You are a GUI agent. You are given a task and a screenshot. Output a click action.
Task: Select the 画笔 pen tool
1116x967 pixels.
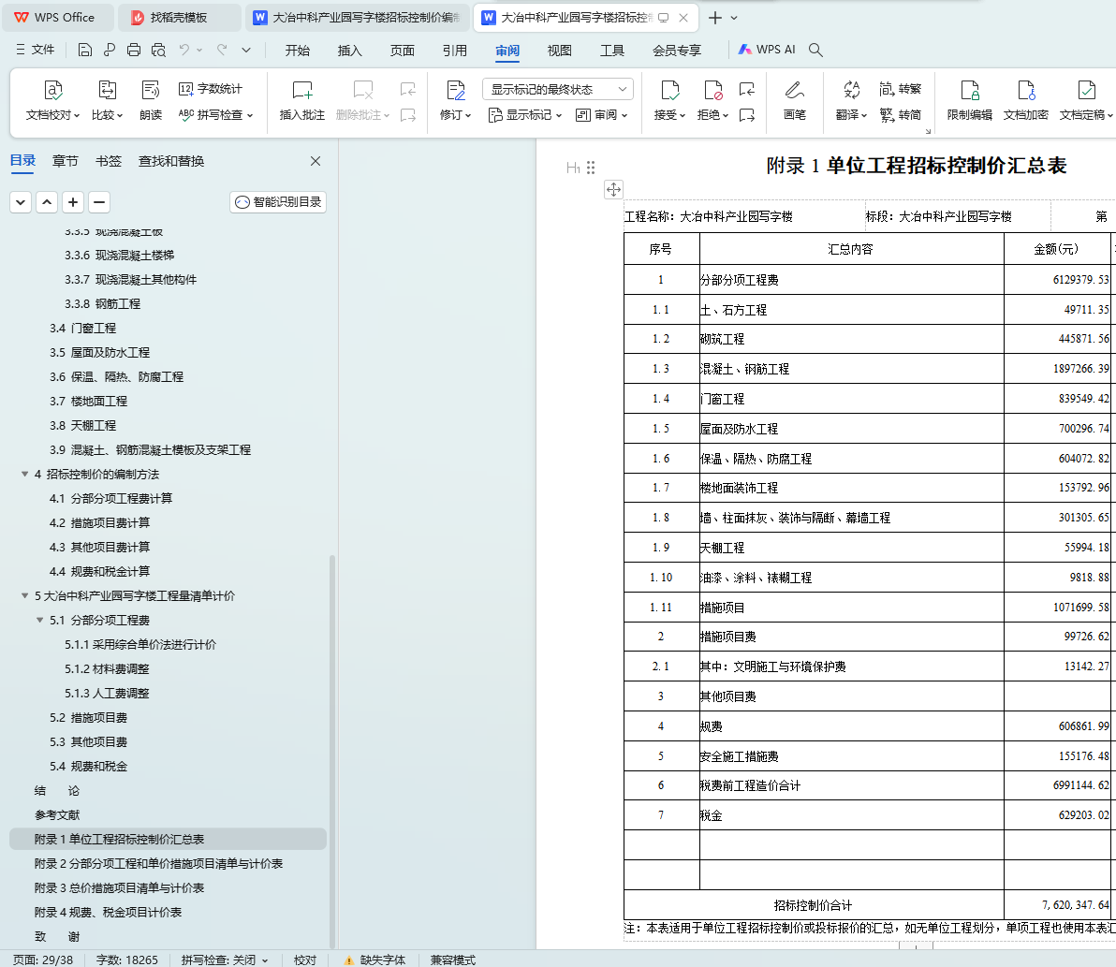[x=794, y=100]
